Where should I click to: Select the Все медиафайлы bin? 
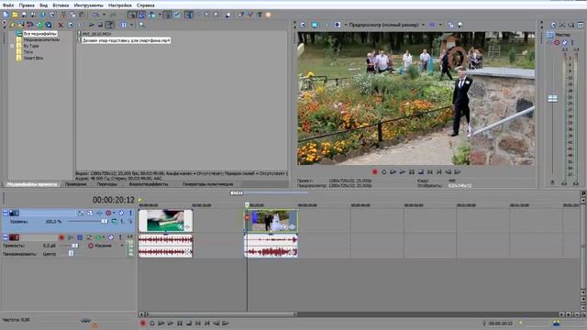[x=40, y=34]
